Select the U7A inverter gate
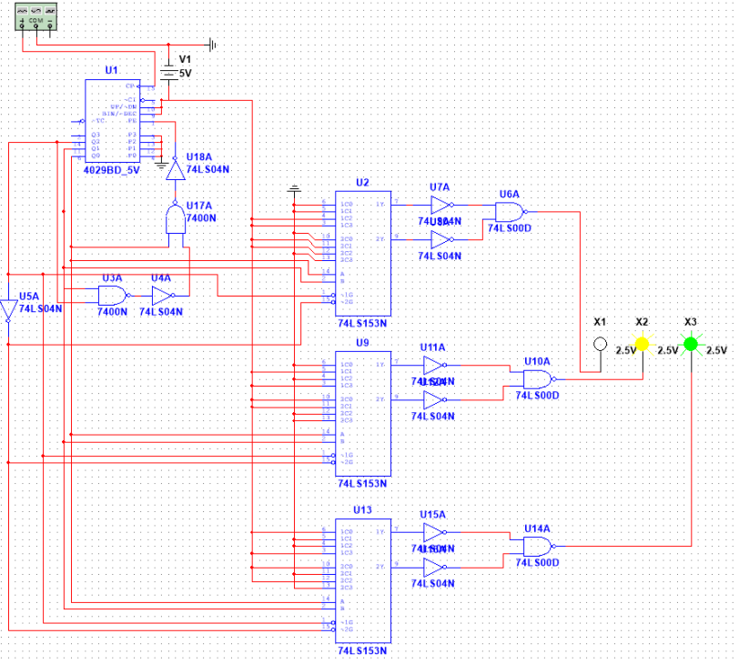 point(442,205)
